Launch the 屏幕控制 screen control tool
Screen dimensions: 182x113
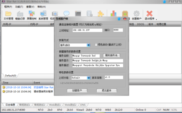tap(32, 15)
